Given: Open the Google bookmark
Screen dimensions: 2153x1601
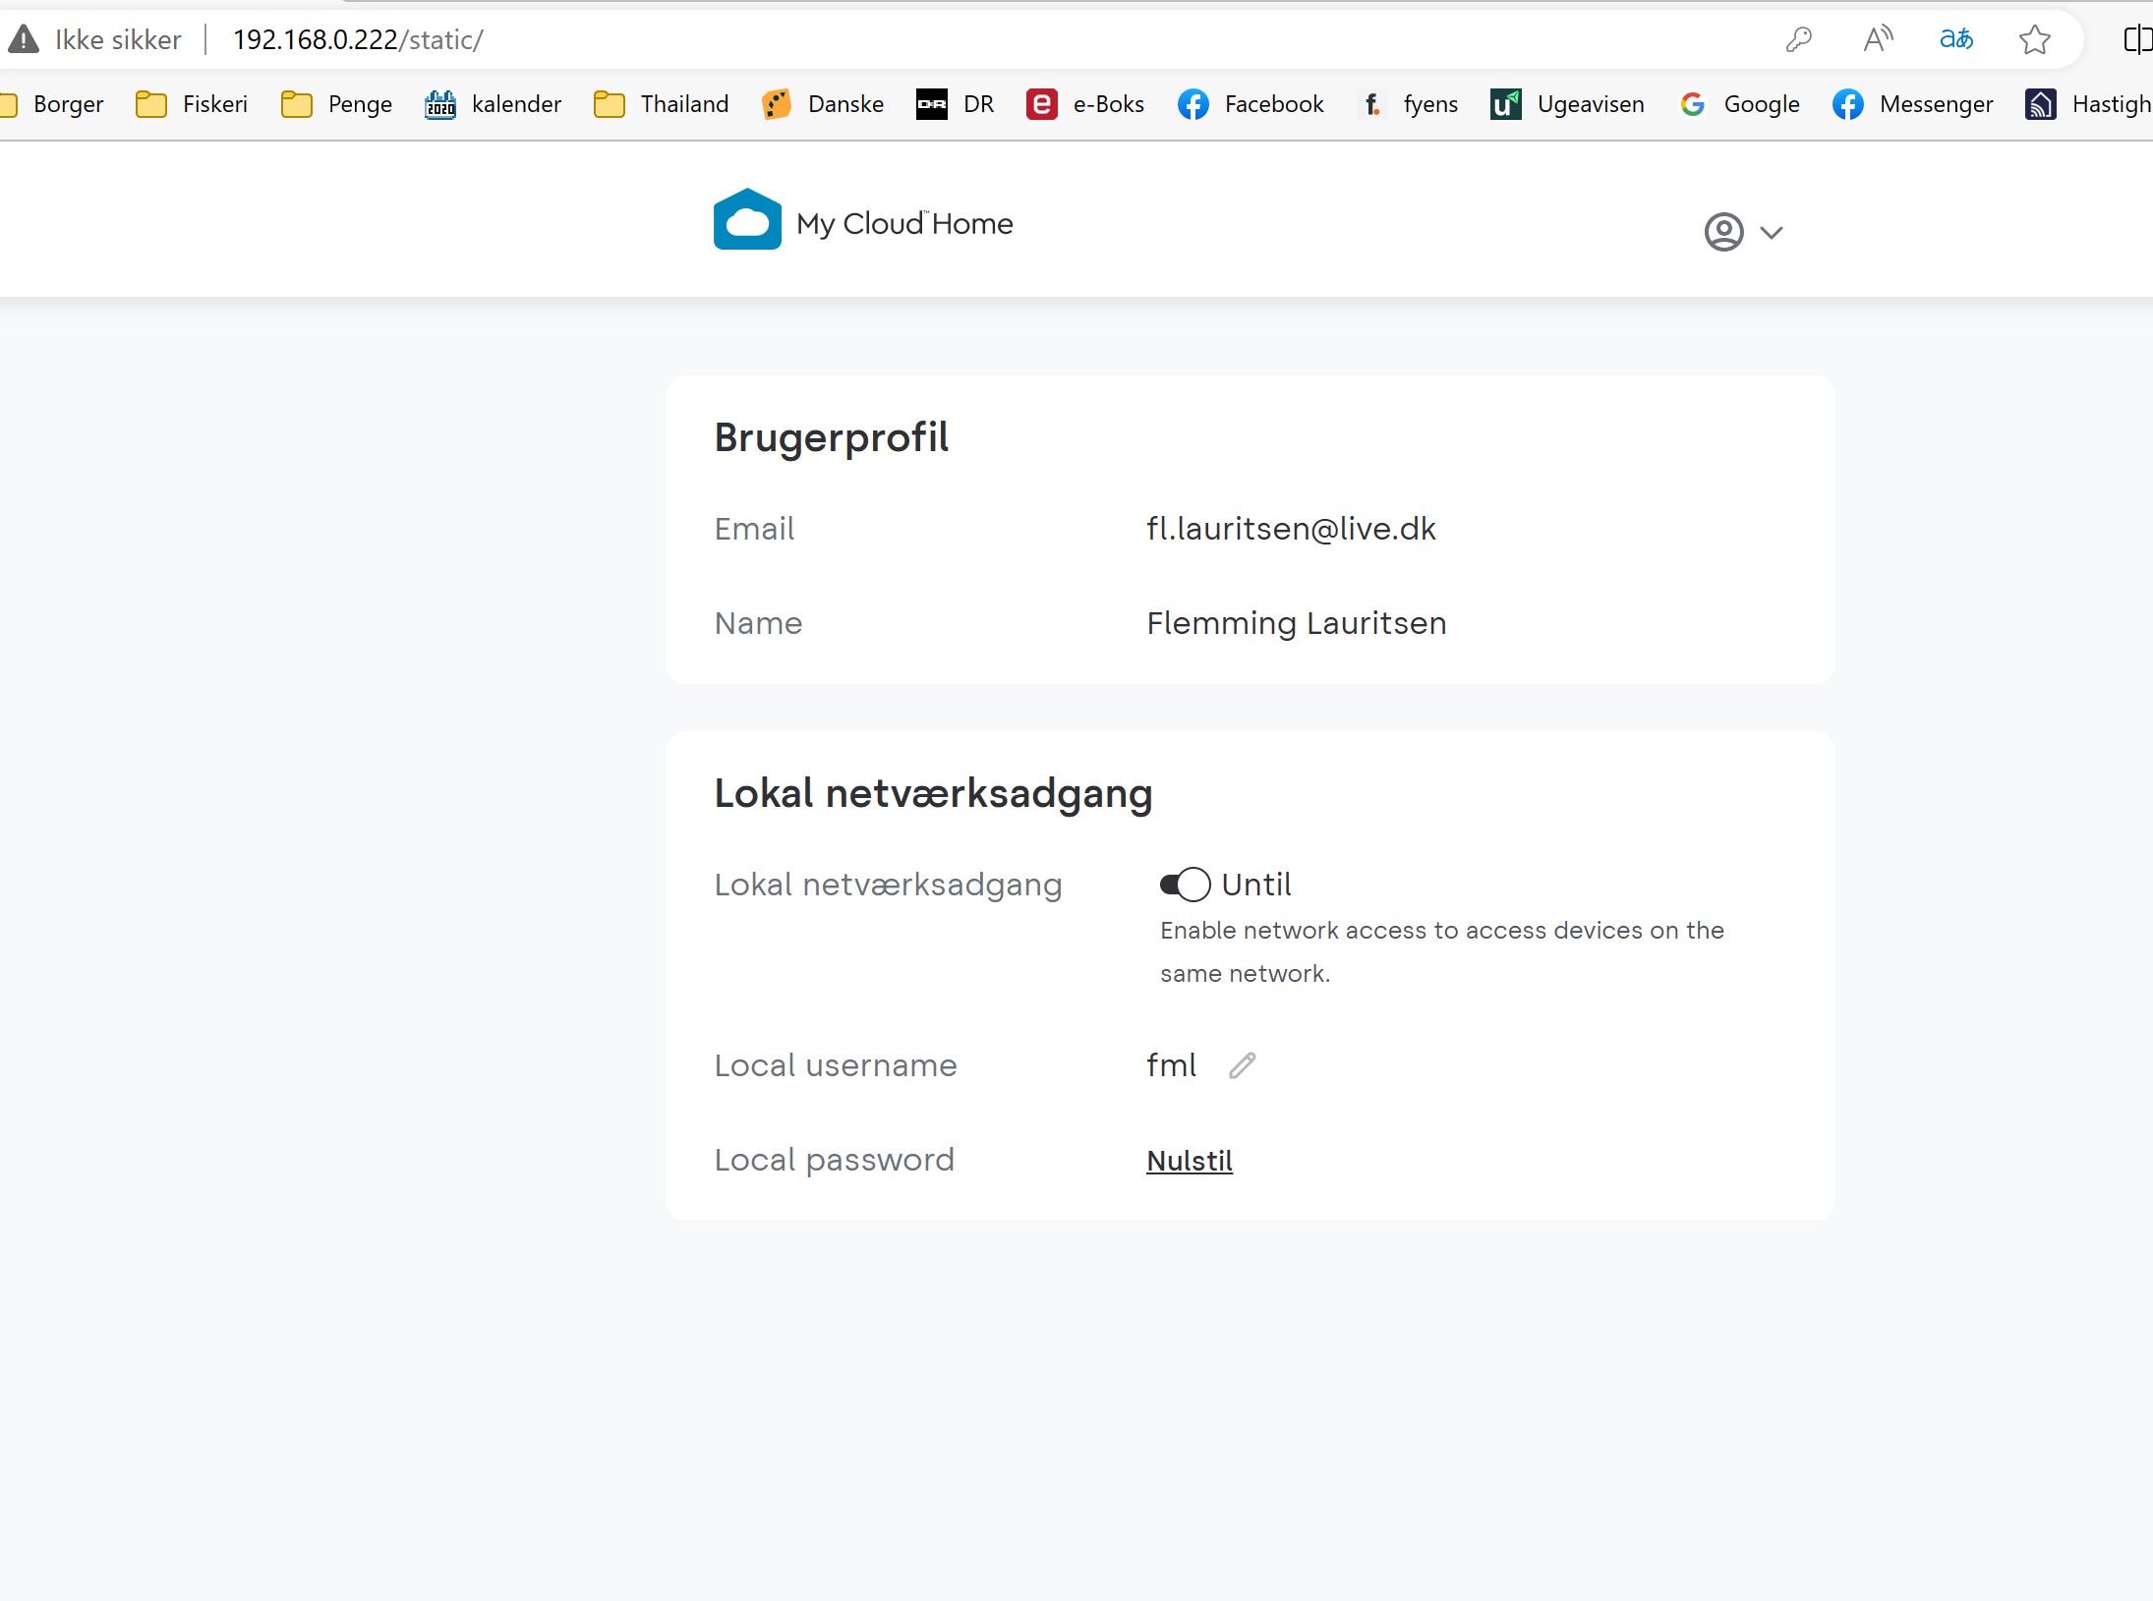Looking at the screenshot, I should 1738,104.
